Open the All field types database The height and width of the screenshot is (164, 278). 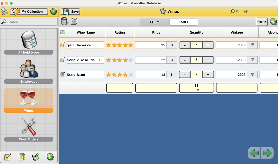tap(29, 42)
